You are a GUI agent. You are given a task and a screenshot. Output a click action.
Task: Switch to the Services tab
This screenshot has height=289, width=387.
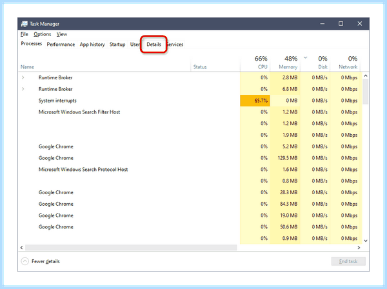click(x=175, y=45)
